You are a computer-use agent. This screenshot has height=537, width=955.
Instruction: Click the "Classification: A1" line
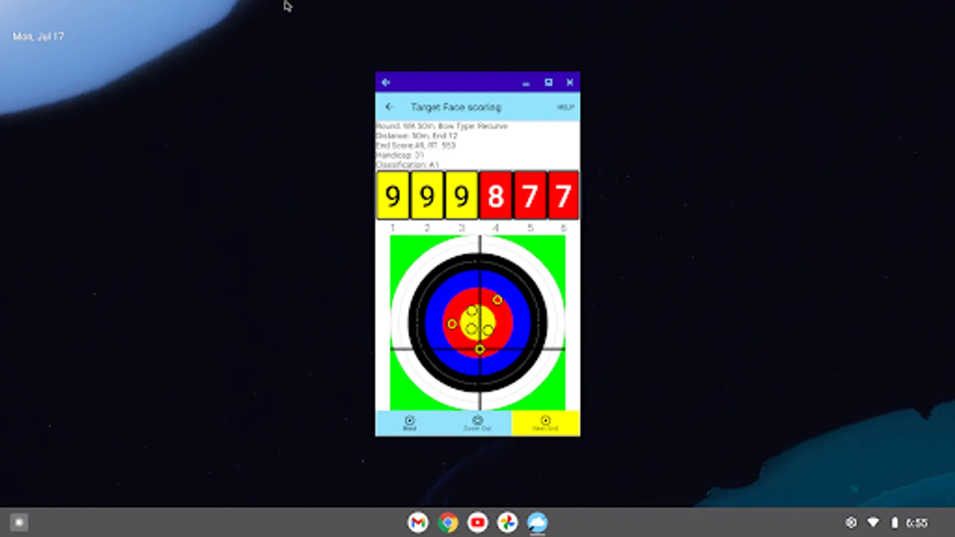pyautogui.click(x=407, y=165)
